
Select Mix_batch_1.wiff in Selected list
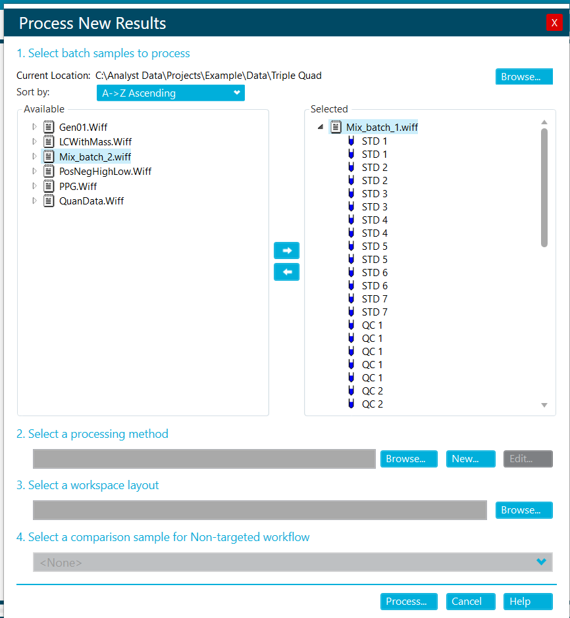(x=382, y=128)
